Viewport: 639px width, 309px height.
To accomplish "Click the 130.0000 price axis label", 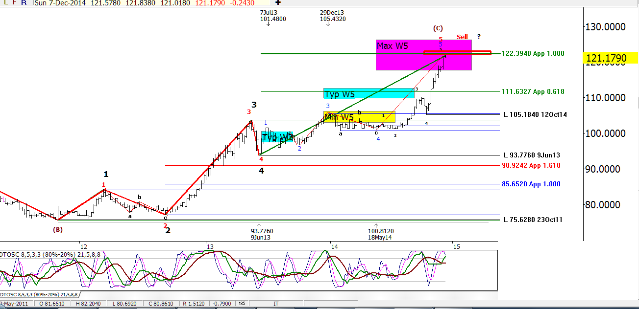I will pyautogui.click(x=605, y=26).
